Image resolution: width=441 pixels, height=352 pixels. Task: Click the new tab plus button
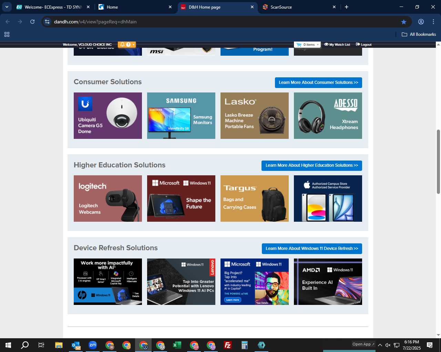coord(347,7)
